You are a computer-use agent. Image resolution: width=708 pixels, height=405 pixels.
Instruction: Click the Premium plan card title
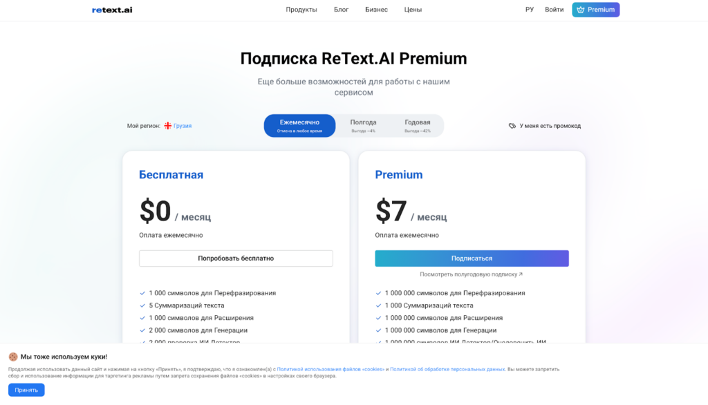tap(399, 175)
